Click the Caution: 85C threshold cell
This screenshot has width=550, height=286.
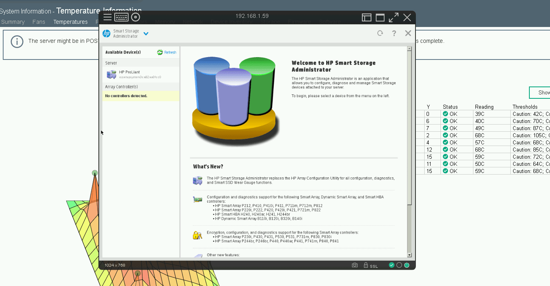click(x=531, y=150)
